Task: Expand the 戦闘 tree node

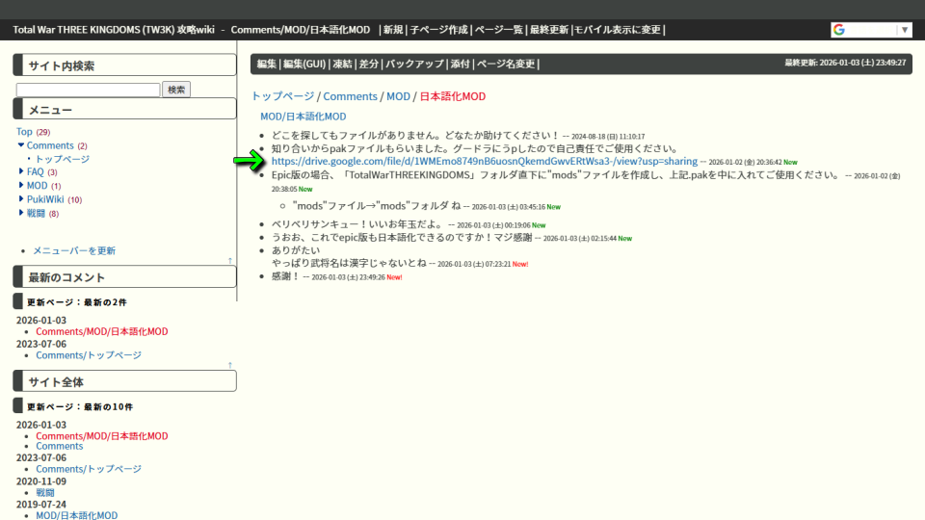Action: [21, 213]
